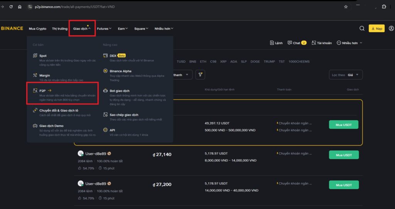The width and height of the screenshot is (395, 209).
Task: Click Mua USDT for the 27,200 price offer
Action: pos(344,185)
